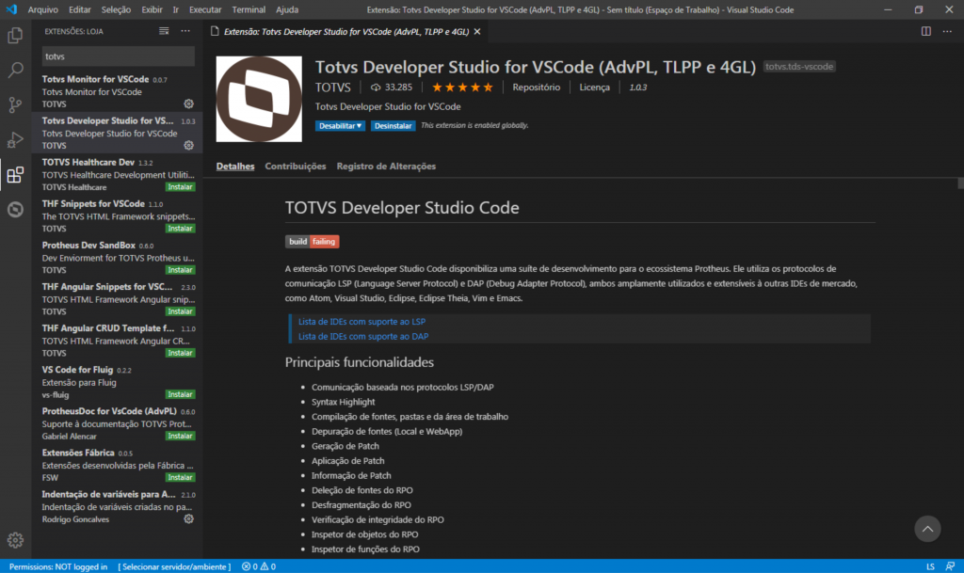Open the Editar menu

pyautogui.click(x=79, y=9)
